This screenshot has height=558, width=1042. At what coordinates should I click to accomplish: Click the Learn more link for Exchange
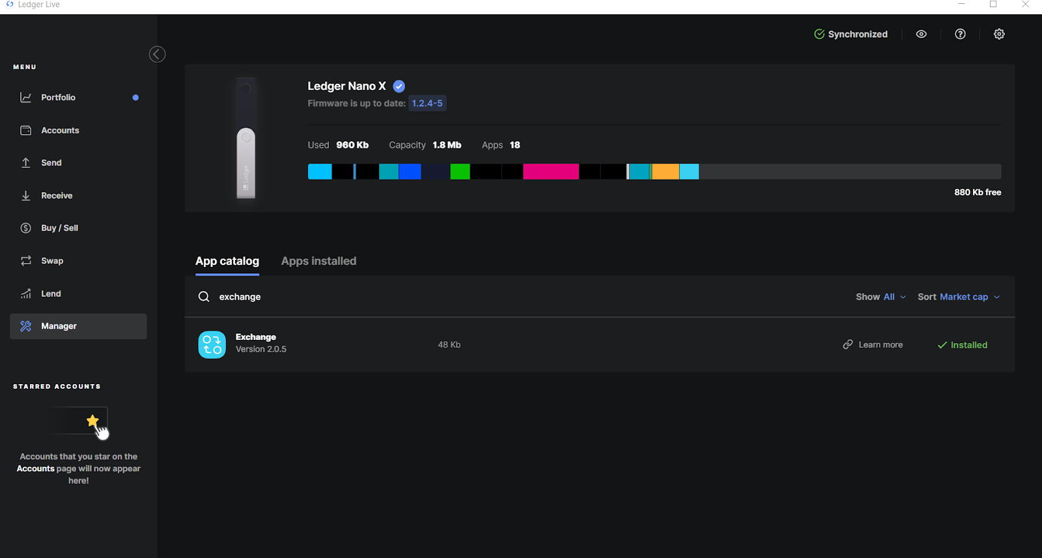click(873, 344)
